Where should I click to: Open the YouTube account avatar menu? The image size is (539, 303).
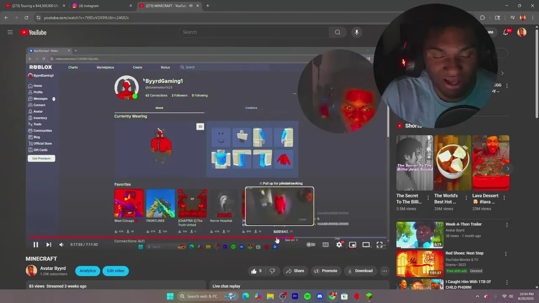tap(522, 32)
